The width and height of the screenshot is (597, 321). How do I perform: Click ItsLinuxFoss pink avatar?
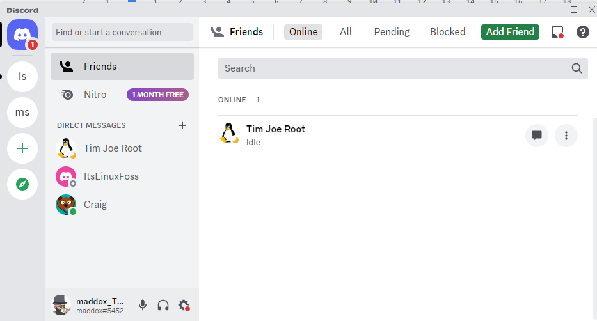[x=66, y=176]
